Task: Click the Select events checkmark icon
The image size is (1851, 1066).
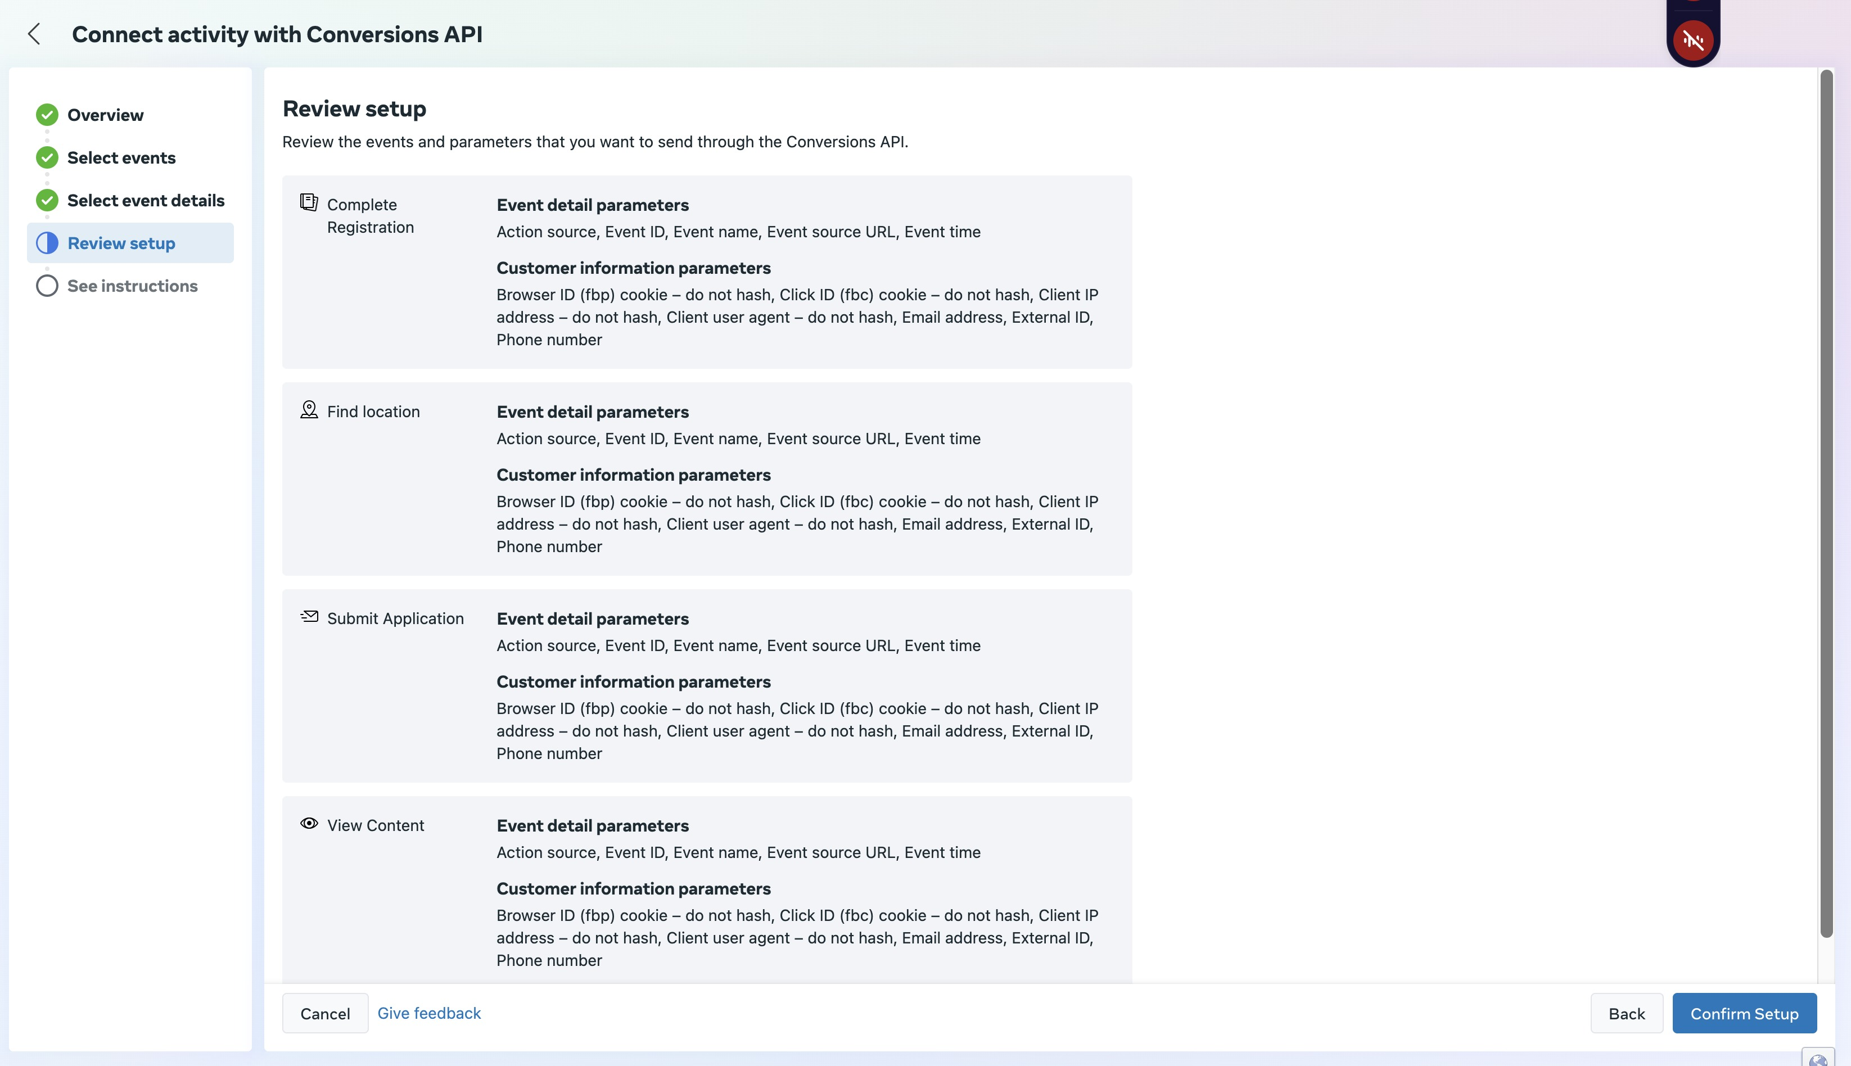Action: coord(47,157)
